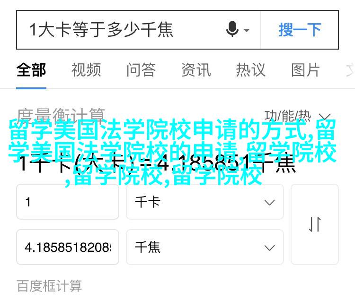Focus the search box containing 1大卡等于多少千焦

click(120, 30)
